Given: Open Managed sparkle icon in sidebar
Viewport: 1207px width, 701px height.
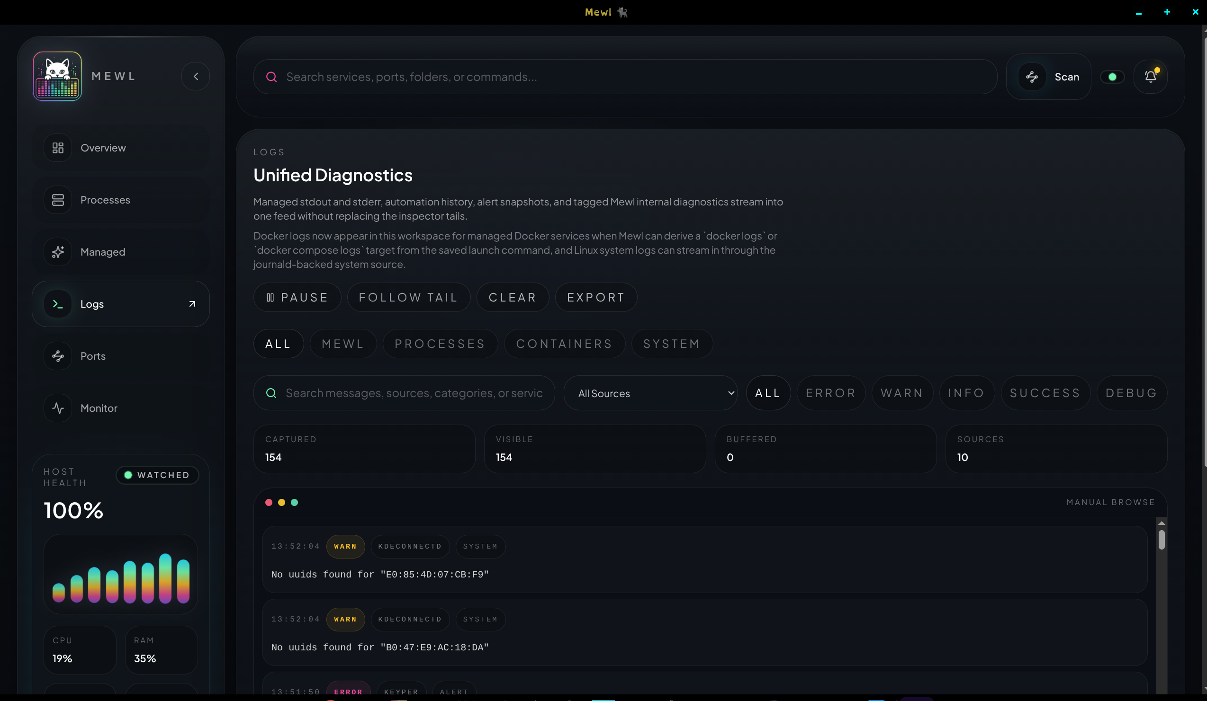Looking at the screenshot, I should click(58, 252).
